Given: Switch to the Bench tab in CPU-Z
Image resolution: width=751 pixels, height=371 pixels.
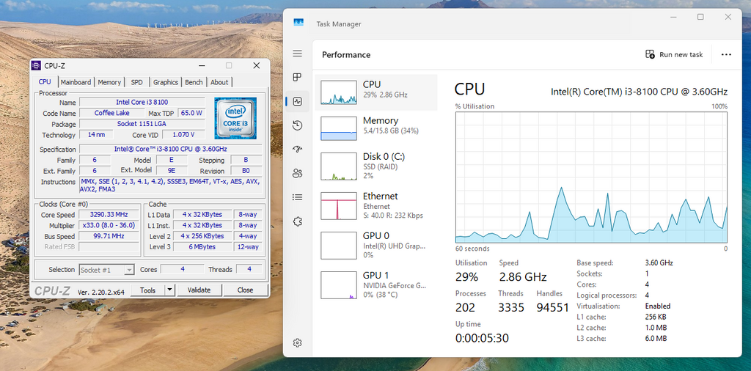Looking at the screenshot, I should pyautogui.click(x=194, y=82).
